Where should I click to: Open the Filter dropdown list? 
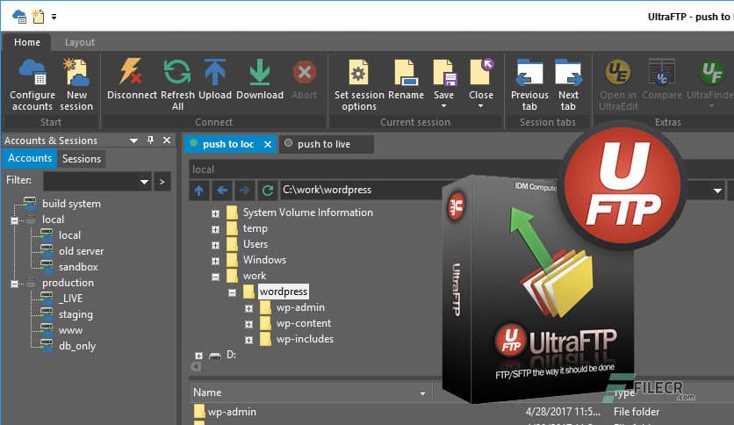pyautogui.click(x=144, y=182)
